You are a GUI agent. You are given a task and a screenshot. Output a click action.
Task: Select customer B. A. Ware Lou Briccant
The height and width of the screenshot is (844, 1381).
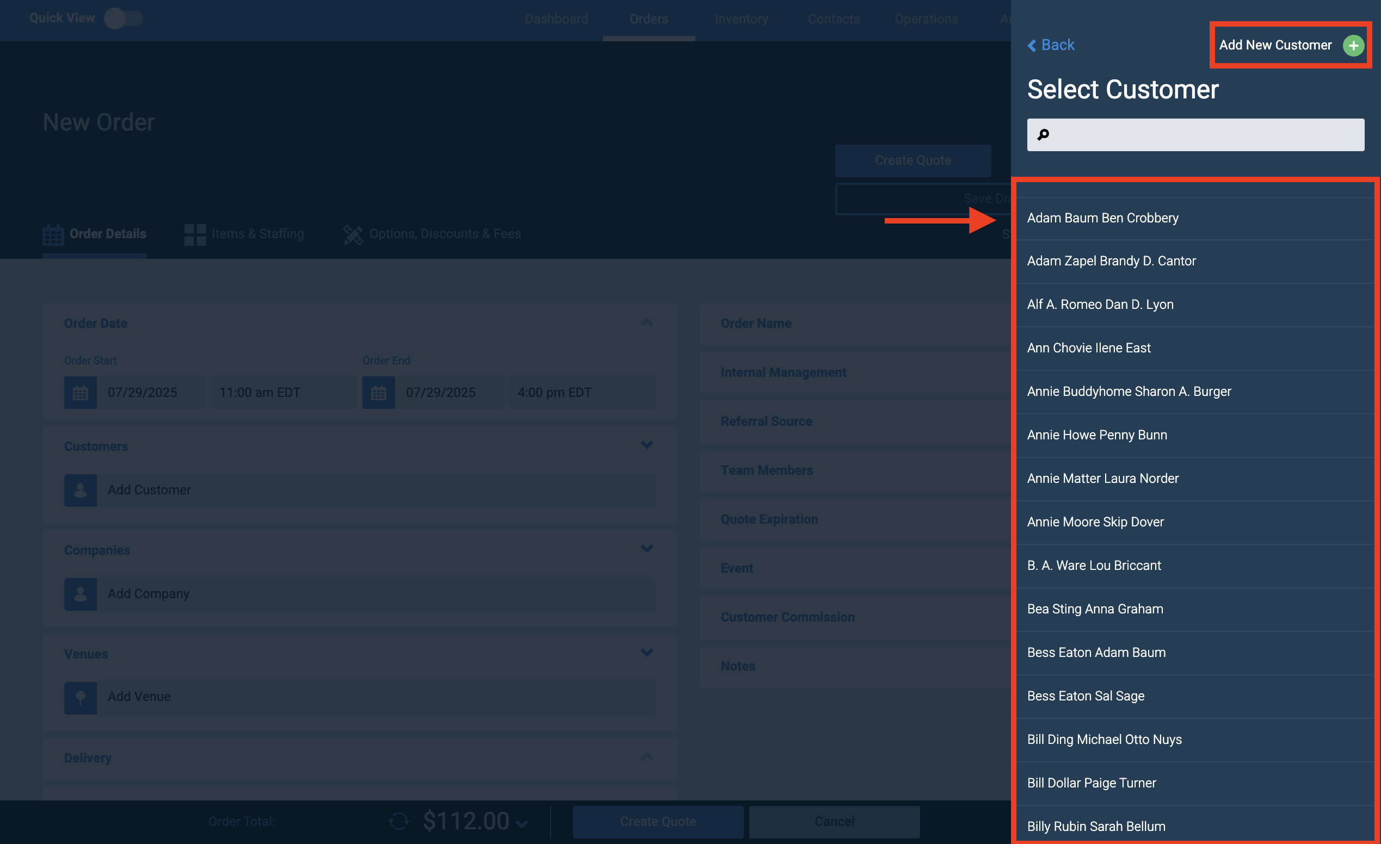tap(1195, 566)
